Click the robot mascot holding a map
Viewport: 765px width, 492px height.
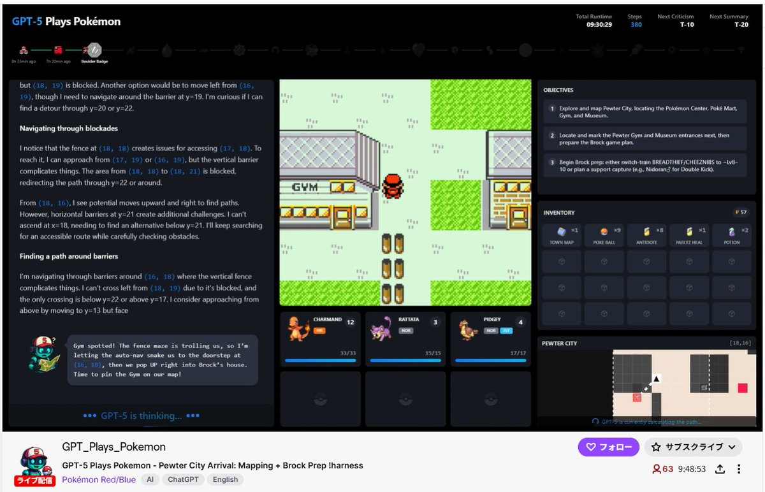(x=45, y=354)
